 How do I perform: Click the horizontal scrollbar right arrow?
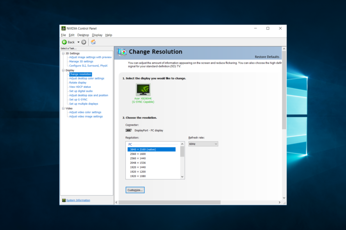click(x=280, y=202)
